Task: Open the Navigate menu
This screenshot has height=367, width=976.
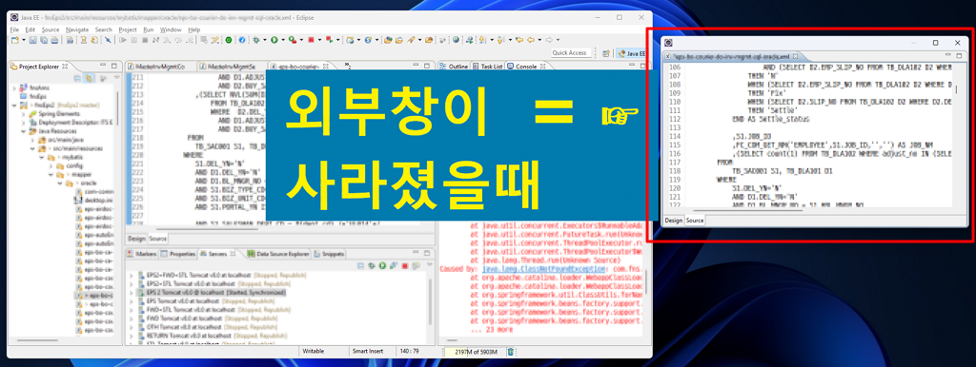Action: click(77, 29)
